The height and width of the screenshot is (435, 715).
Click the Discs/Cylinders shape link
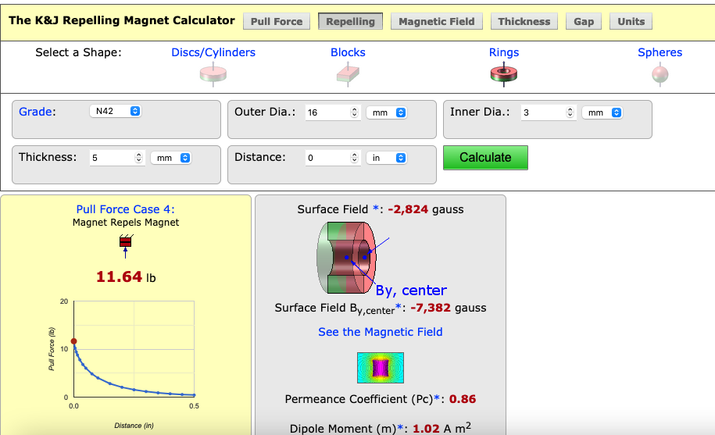(213, 52)
